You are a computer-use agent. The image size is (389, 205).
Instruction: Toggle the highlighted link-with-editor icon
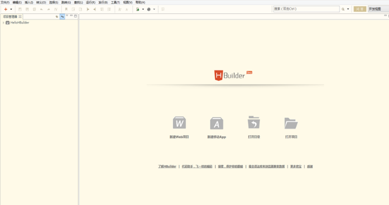click(63, 17)
